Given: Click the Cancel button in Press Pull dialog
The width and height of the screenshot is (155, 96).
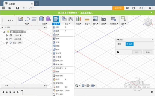Looking at the screenshot, I should click(x=148, y=52).
